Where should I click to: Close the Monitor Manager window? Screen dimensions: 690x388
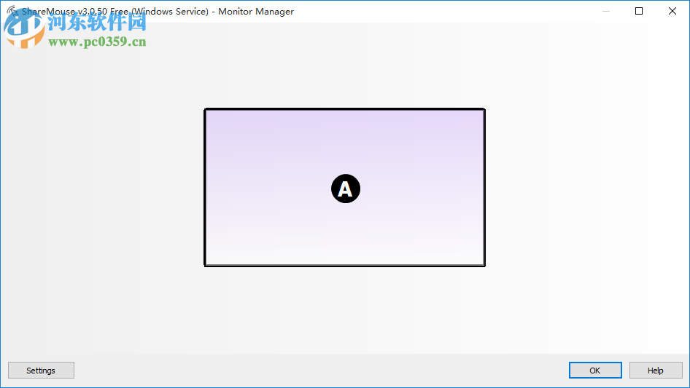[x=672, y=11]
